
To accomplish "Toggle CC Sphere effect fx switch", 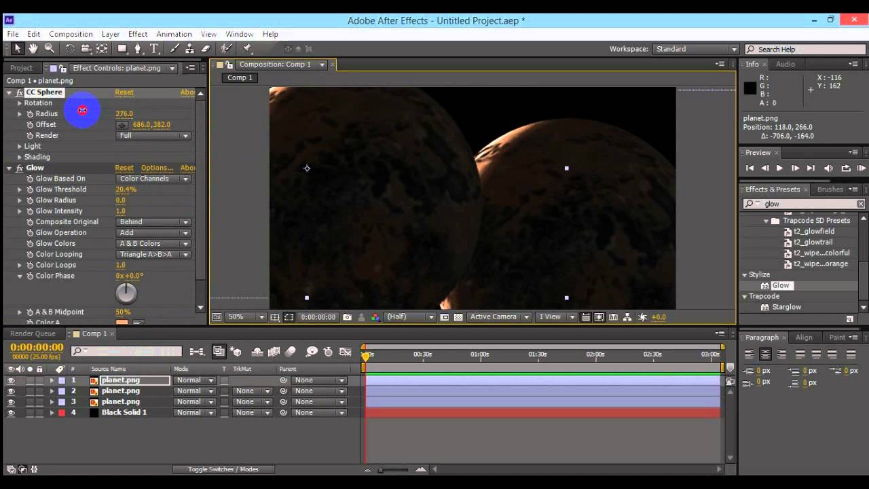I will (20, 92).
